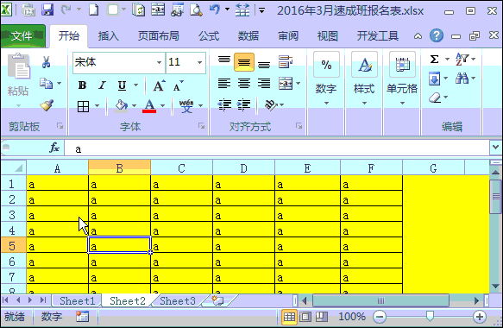Click the Merge and Center icon
This screenshot has width=503, height=328.
(x=286, y=84)
